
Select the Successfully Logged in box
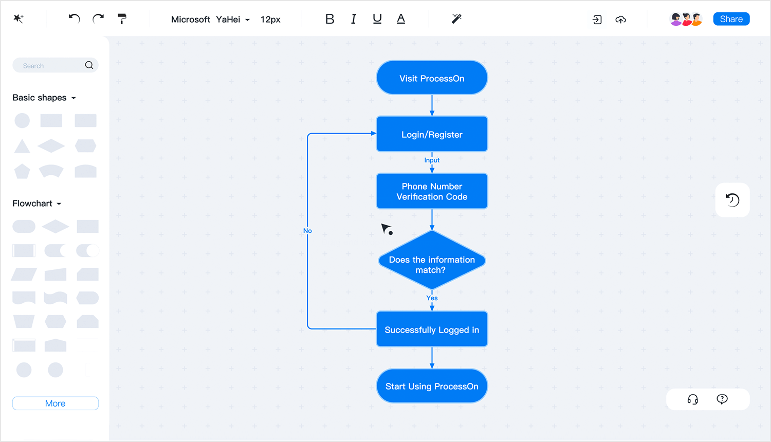pos(432,329)
